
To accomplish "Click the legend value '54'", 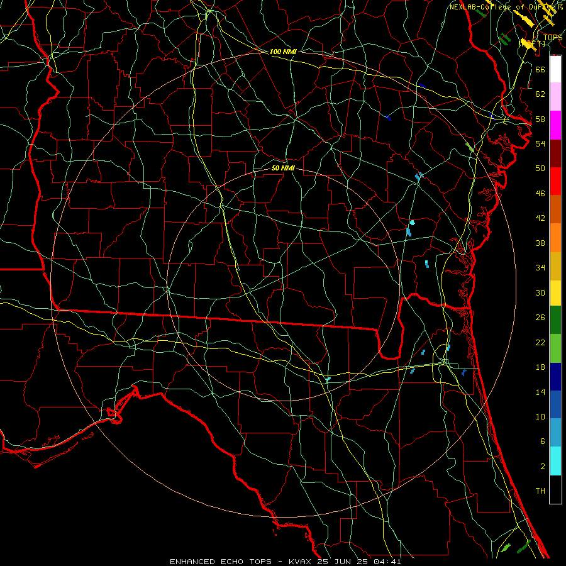I will pyautogui.click(x=540, y=143).
